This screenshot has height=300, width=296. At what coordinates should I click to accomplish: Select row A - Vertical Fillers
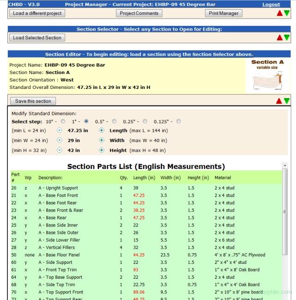coord(146,247)
